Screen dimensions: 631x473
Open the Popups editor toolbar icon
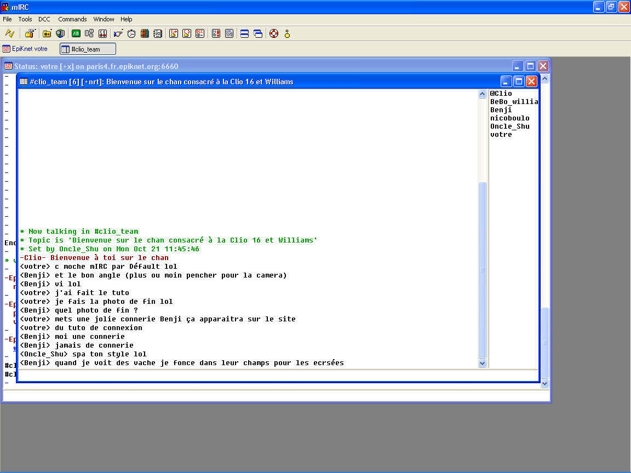coord(89,34)
